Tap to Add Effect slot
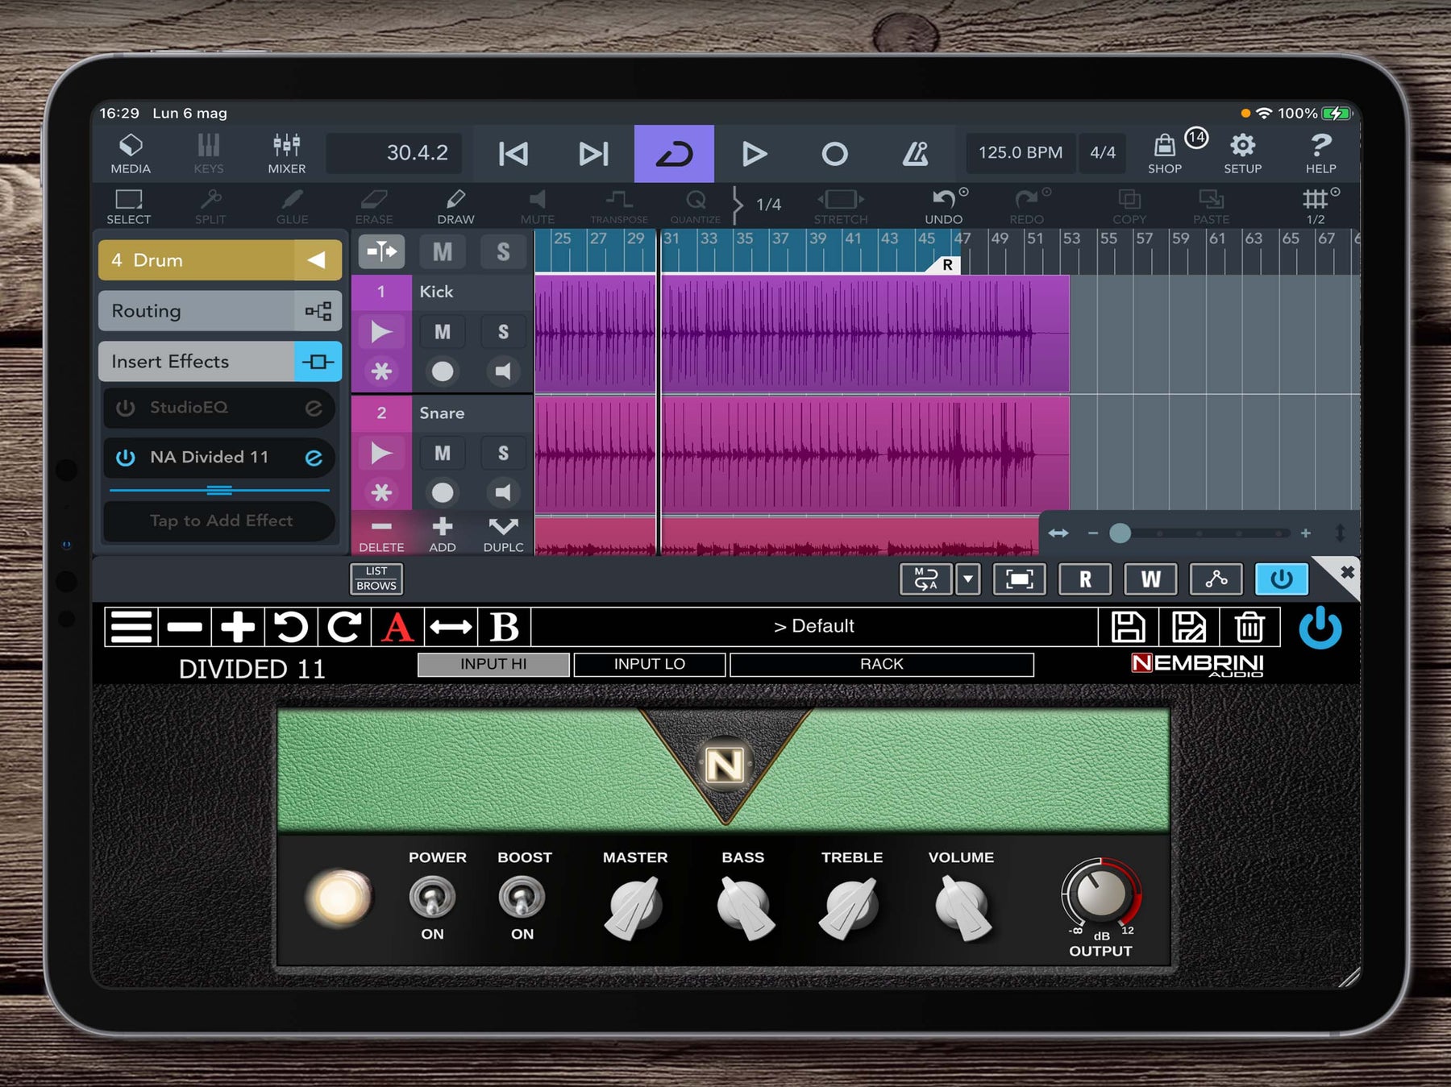Image resolution: width=1451 pixels, height=1087 pixels. [220, 521]
